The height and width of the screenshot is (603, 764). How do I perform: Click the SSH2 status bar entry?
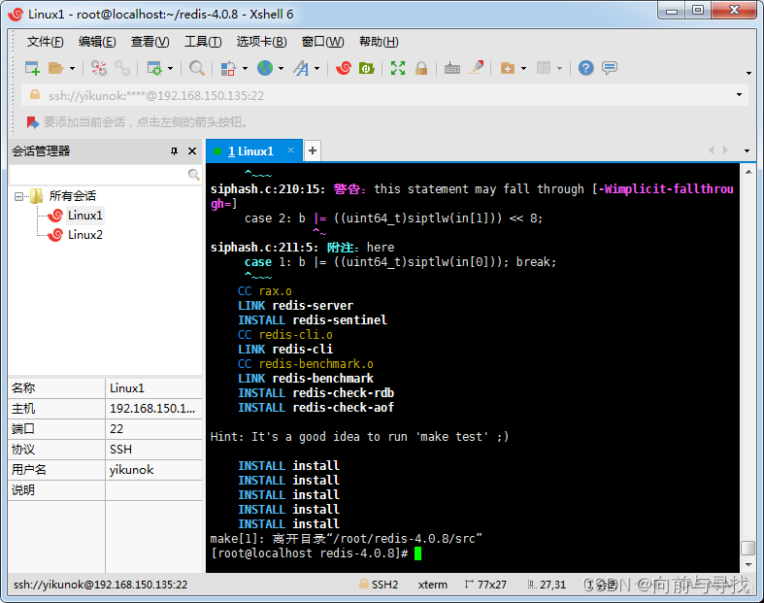[x=379, y=585]
